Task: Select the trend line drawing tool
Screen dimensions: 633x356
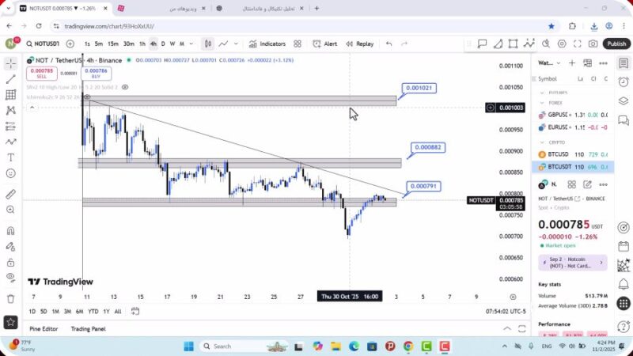Action: tap(10, 79)
